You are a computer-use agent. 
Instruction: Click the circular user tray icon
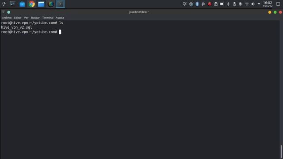click(x=191, y=4)
